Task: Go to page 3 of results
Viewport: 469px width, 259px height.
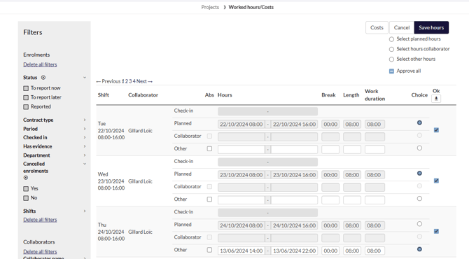Action: point(130,81)
